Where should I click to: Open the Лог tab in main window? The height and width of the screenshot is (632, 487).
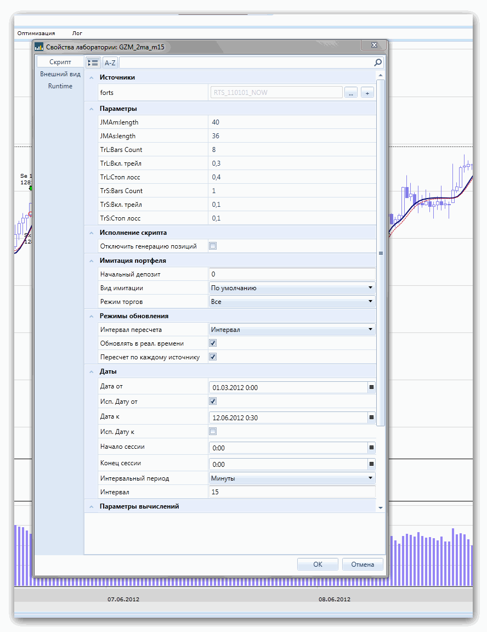click(77, 33)
